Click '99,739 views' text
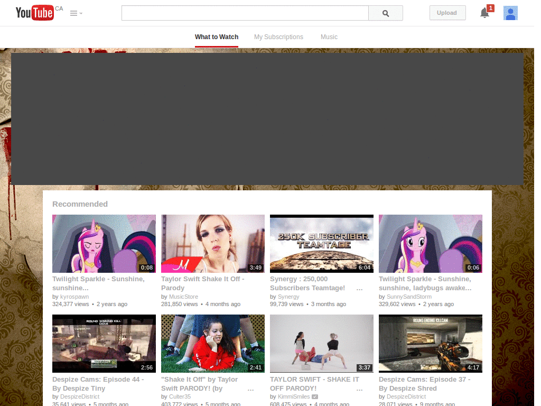This screenshot has height=406, width=541. (x=287, y=304)
